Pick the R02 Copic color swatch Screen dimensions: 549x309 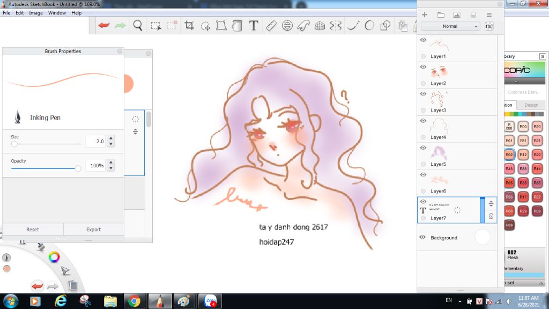[509, 154]
